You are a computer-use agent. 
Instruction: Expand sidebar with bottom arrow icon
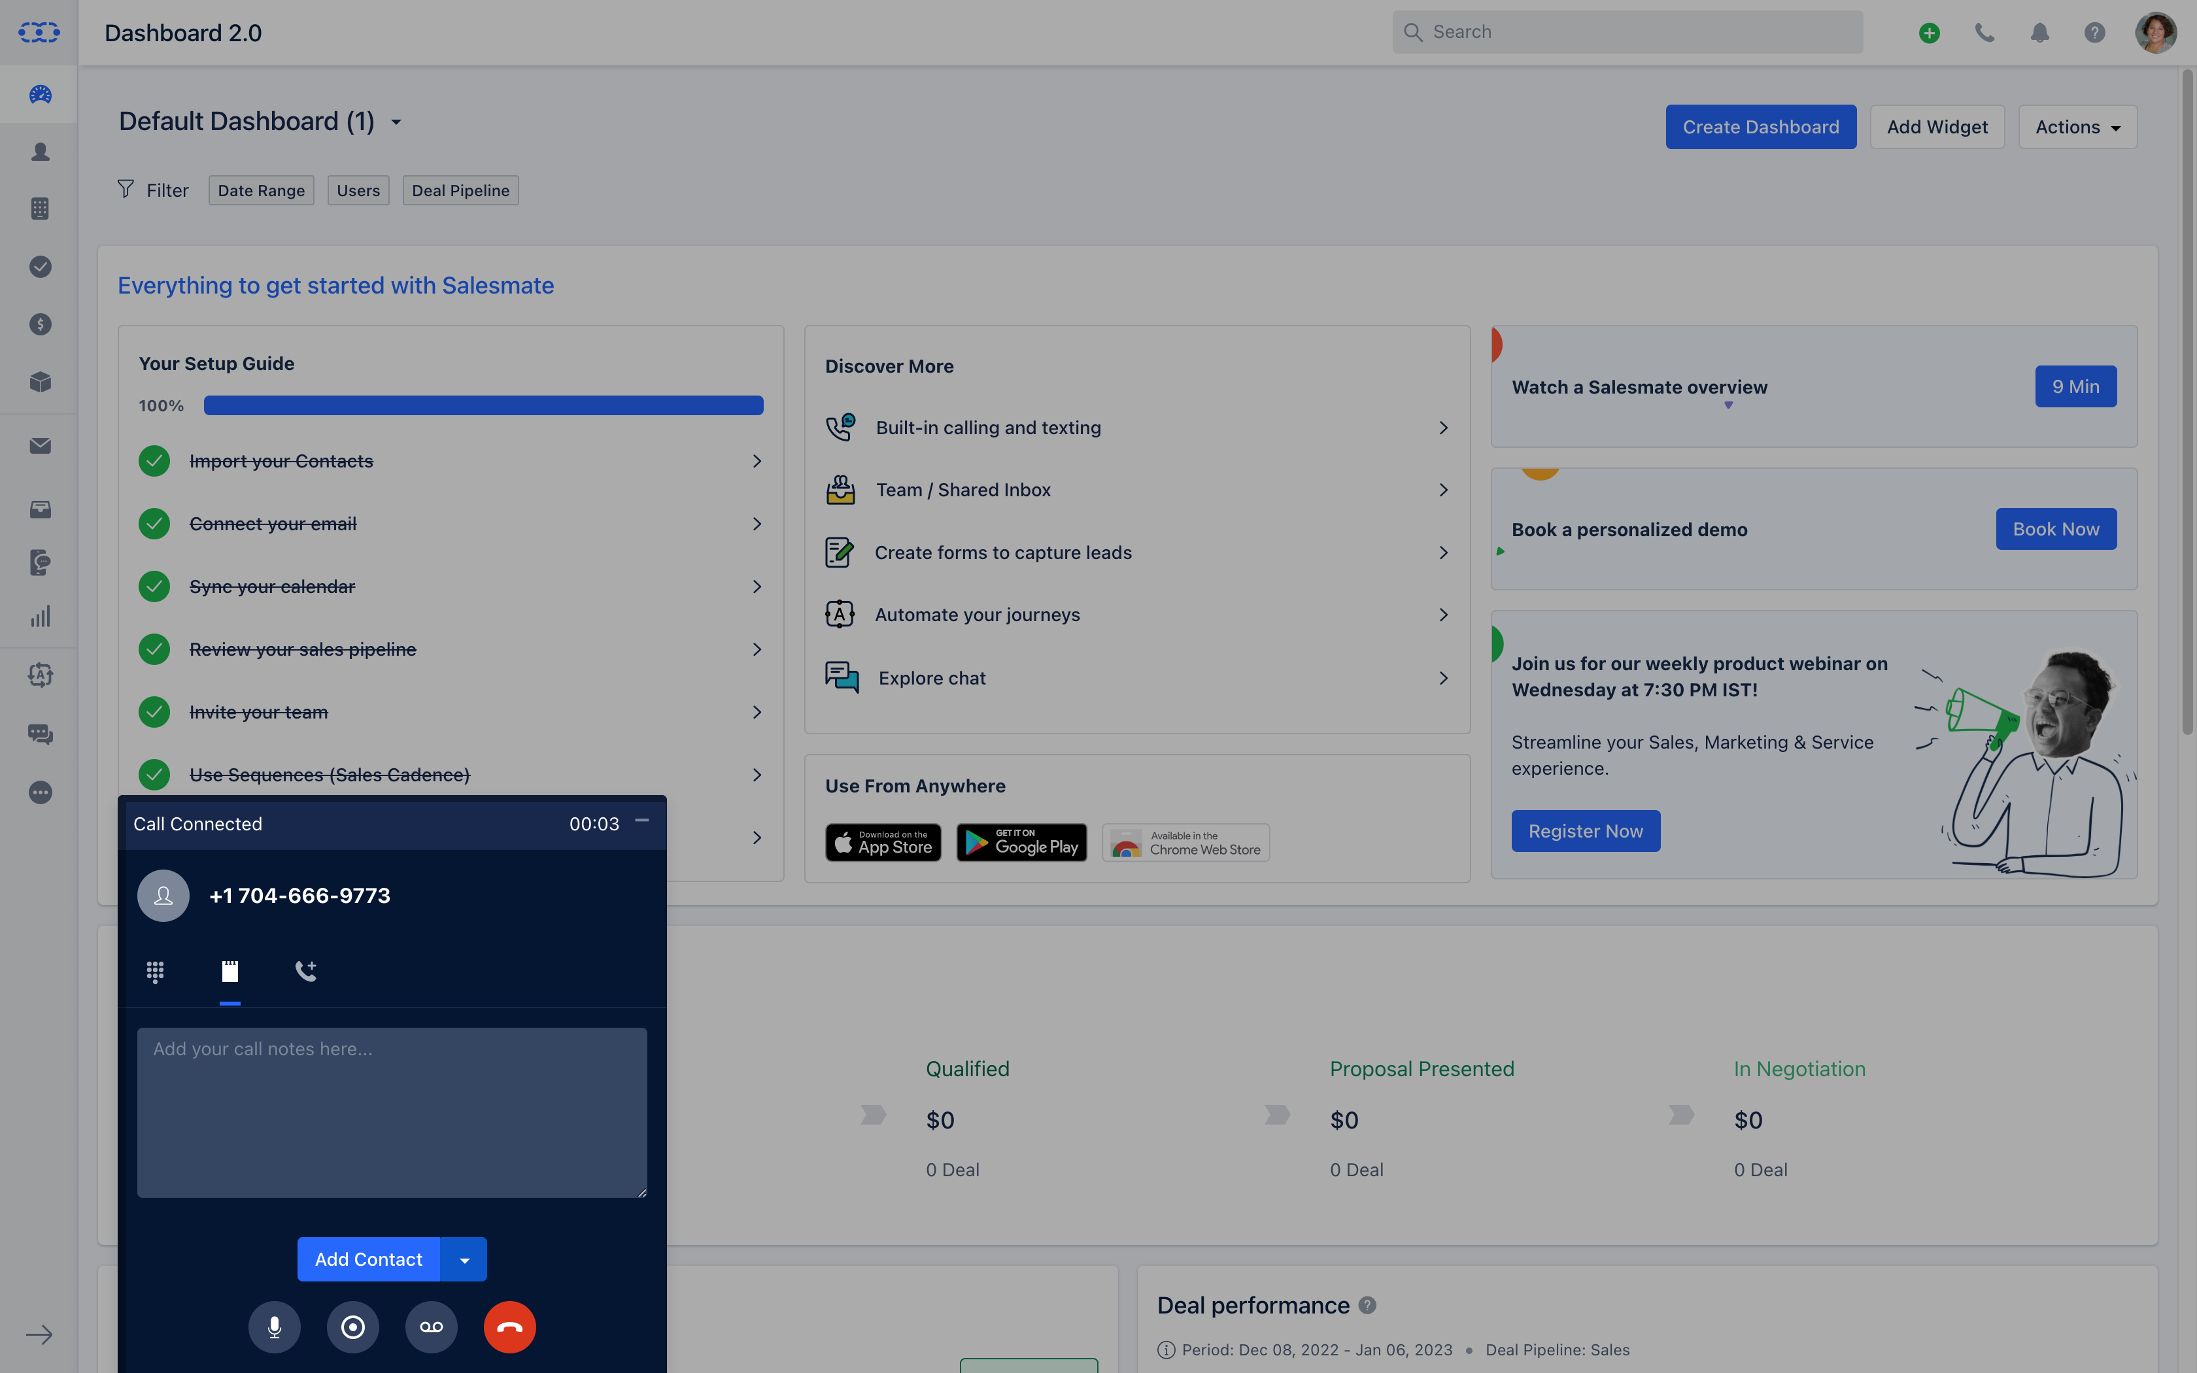pyautogui.click(x=39, y=1335)
